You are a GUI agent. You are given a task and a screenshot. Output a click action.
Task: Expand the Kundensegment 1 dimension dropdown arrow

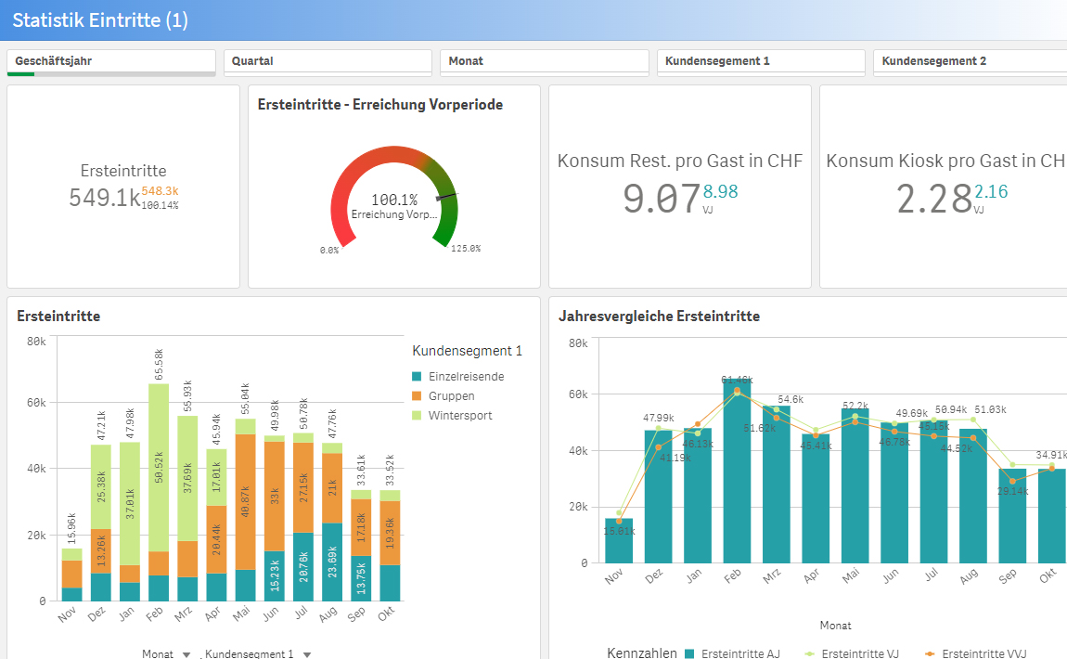coord(307,654)
